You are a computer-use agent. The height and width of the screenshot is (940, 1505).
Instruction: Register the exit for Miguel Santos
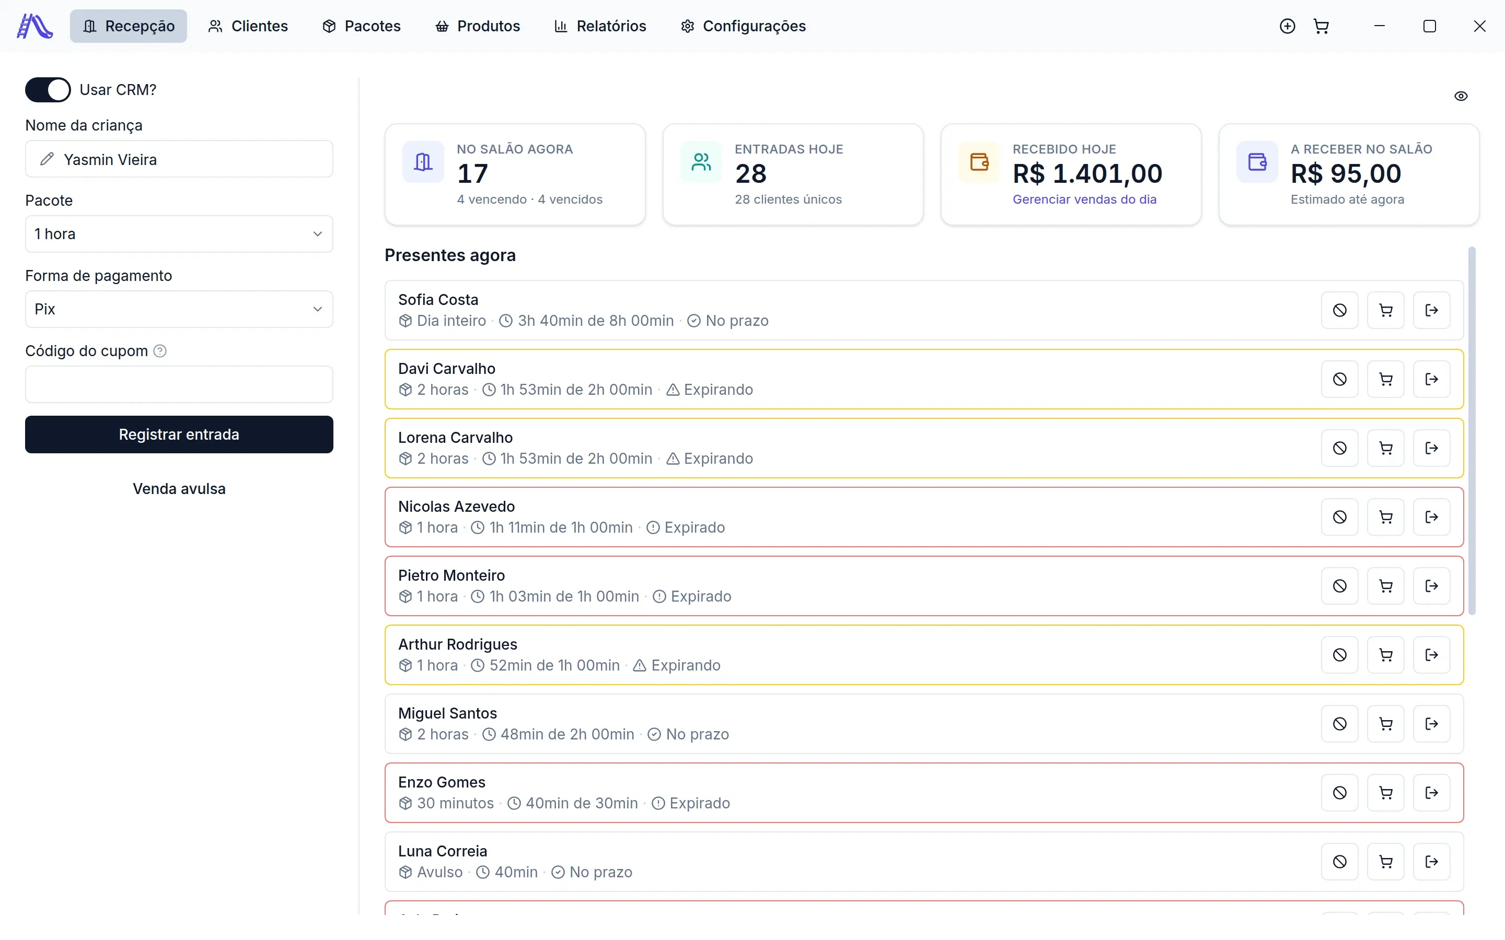tap(1432, 724)
